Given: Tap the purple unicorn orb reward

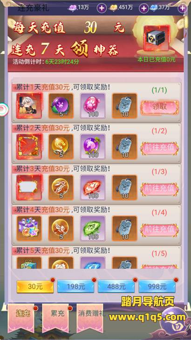Looking at the screenshot, I should [93, 146].
